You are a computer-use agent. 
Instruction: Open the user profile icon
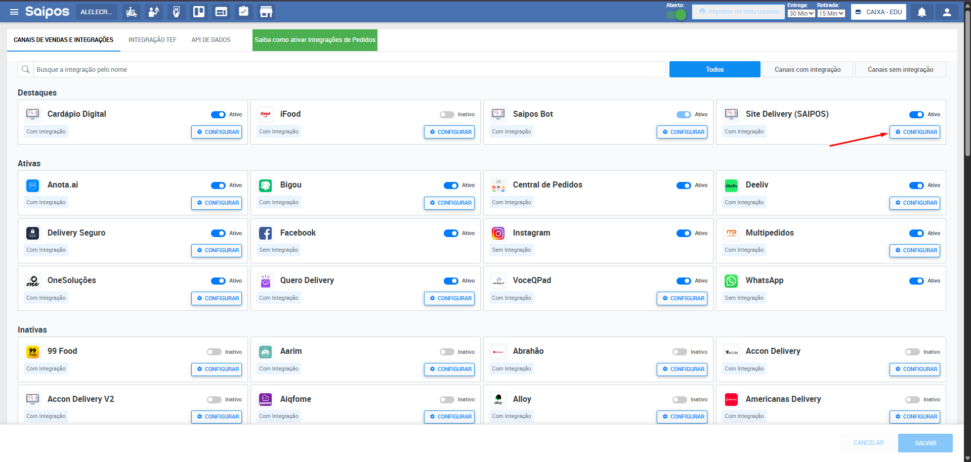946,12
